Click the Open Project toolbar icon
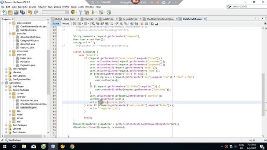 [x=16, y=12]
